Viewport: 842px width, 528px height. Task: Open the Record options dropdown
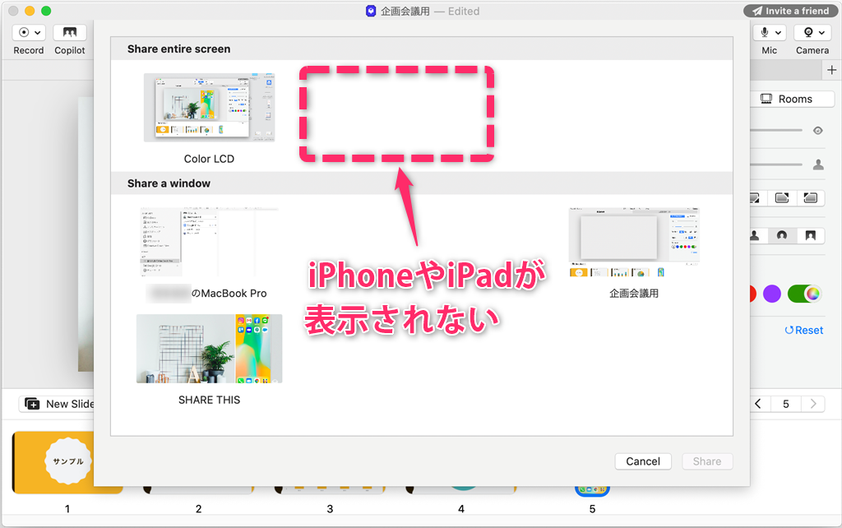37,32
